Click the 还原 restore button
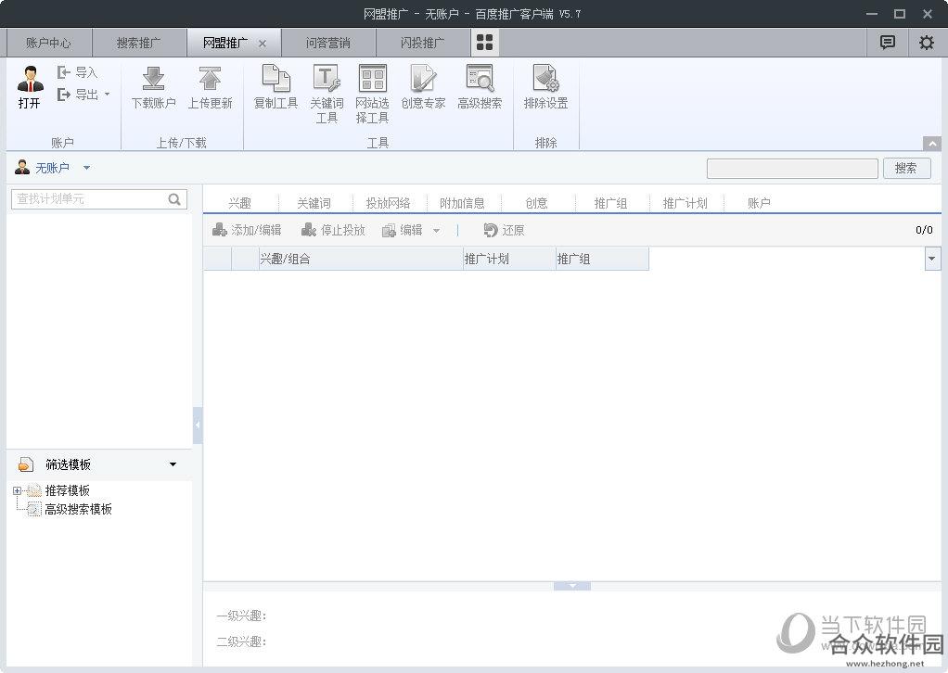 [x=504, y=230]
